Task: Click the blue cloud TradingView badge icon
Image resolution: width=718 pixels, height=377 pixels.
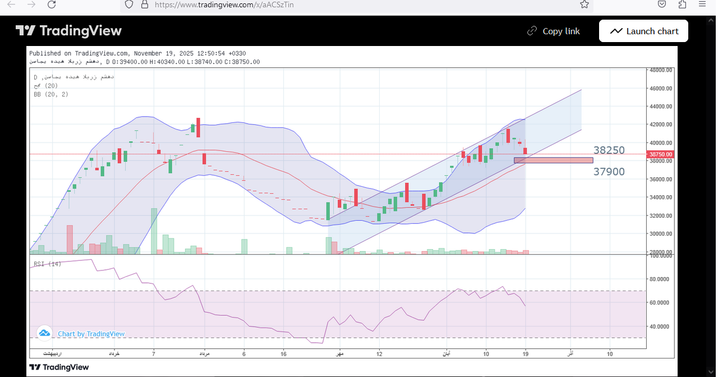Action: (44, 333)
